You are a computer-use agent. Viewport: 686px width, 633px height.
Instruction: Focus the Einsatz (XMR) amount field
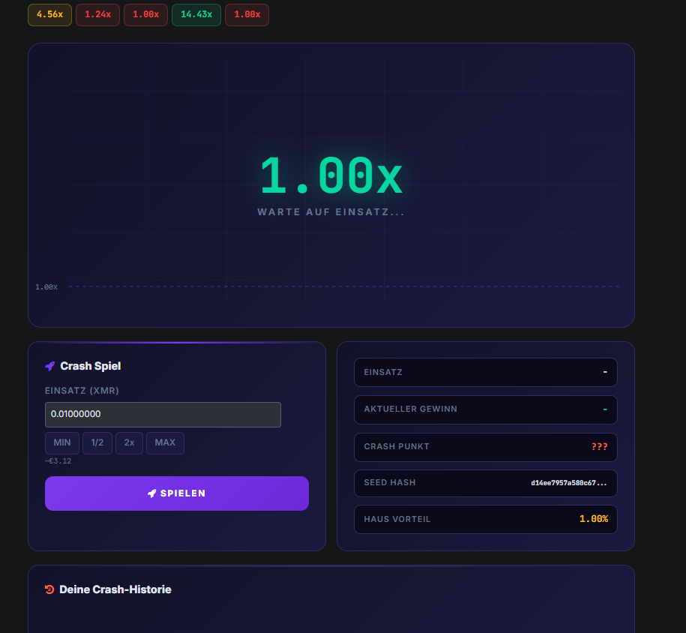click(x=163, y=415)
